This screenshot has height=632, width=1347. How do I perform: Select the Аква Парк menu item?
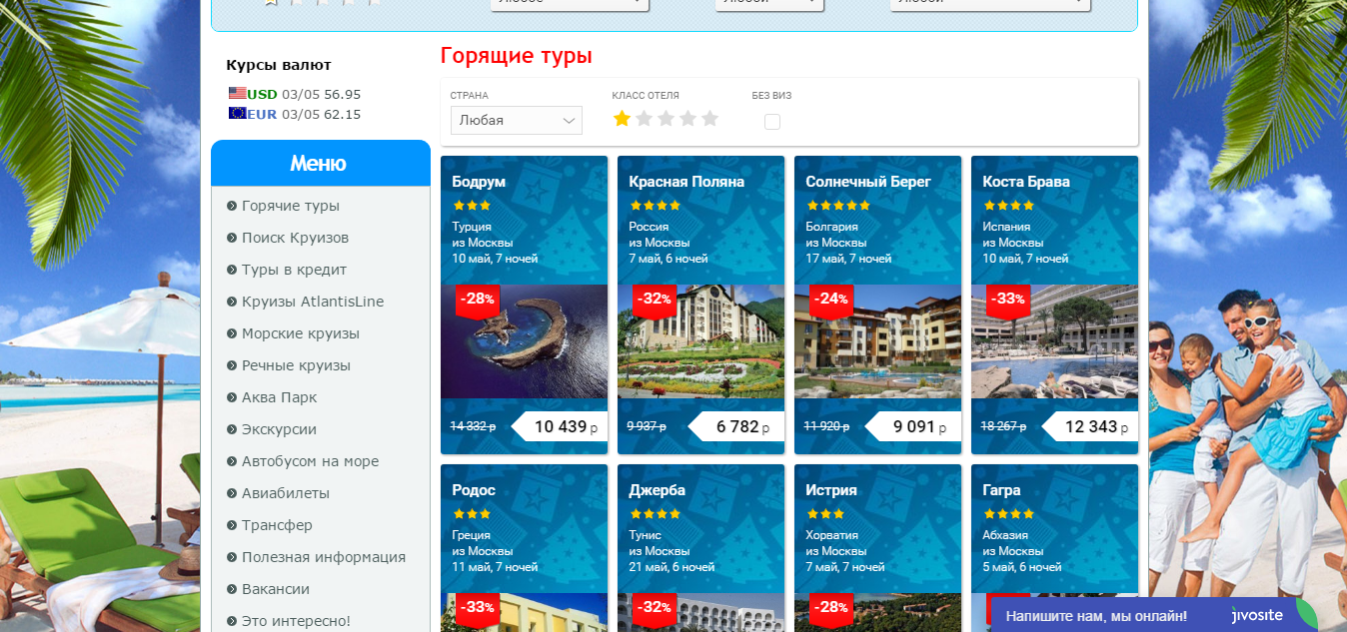tap(280, 397)
